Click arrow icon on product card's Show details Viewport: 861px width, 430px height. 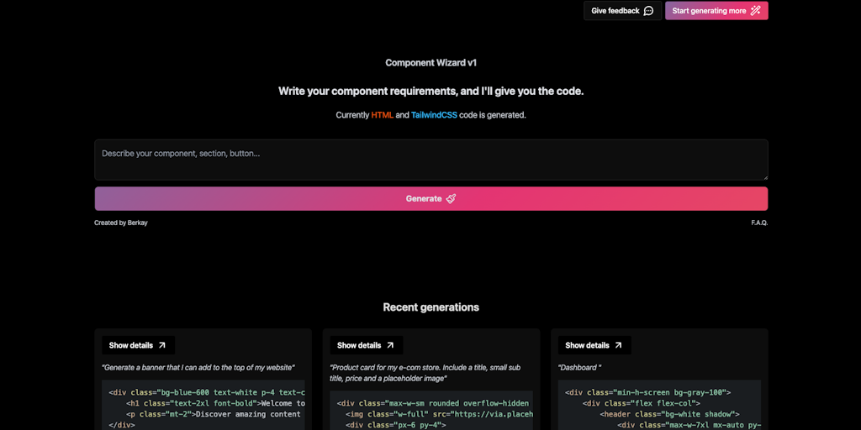tap(390, 345)
